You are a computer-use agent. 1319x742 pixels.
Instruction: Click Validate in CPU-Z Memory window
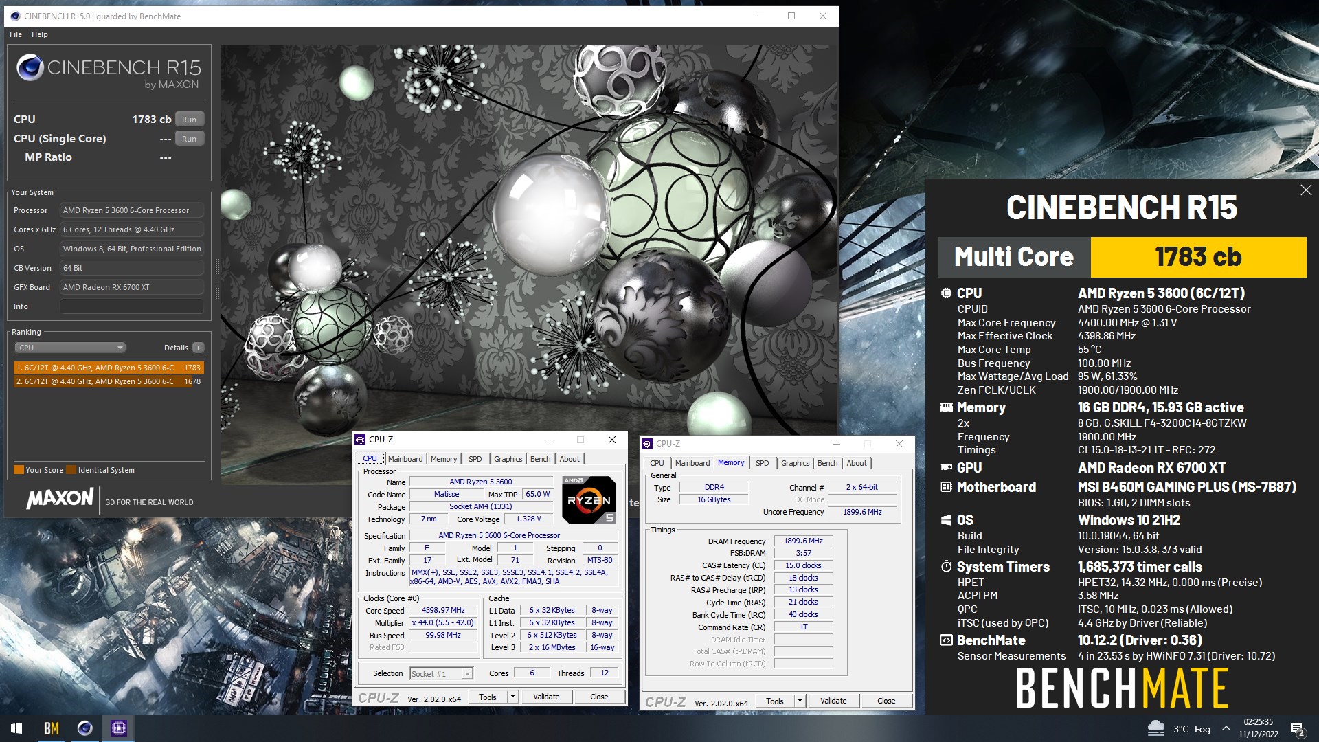point(833,701)
